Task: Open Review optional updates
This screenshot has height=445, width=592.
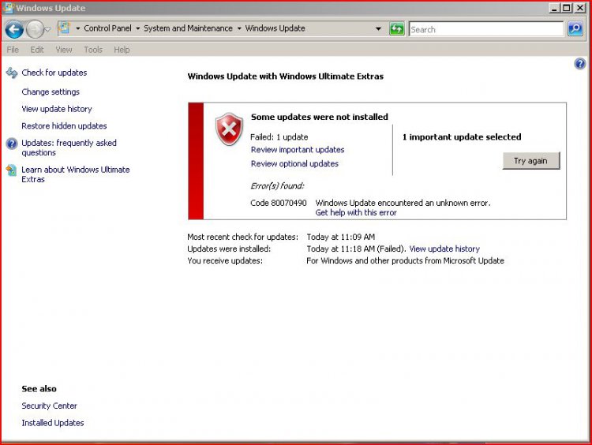Action: [294, 163]
